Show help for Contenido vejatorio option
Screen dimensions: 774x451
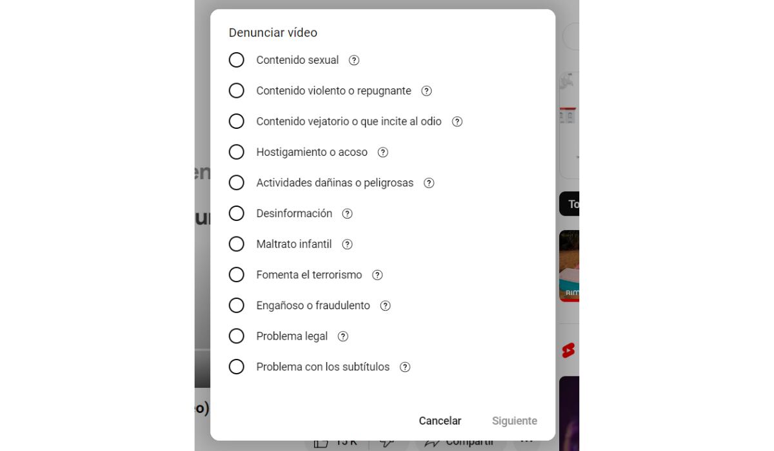coord(457,121)
